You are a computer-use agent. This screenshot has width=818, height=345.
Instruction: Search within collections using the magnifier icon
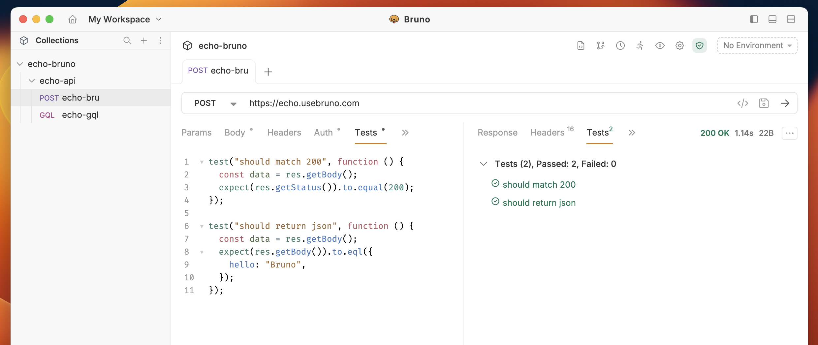pos(127,41)
